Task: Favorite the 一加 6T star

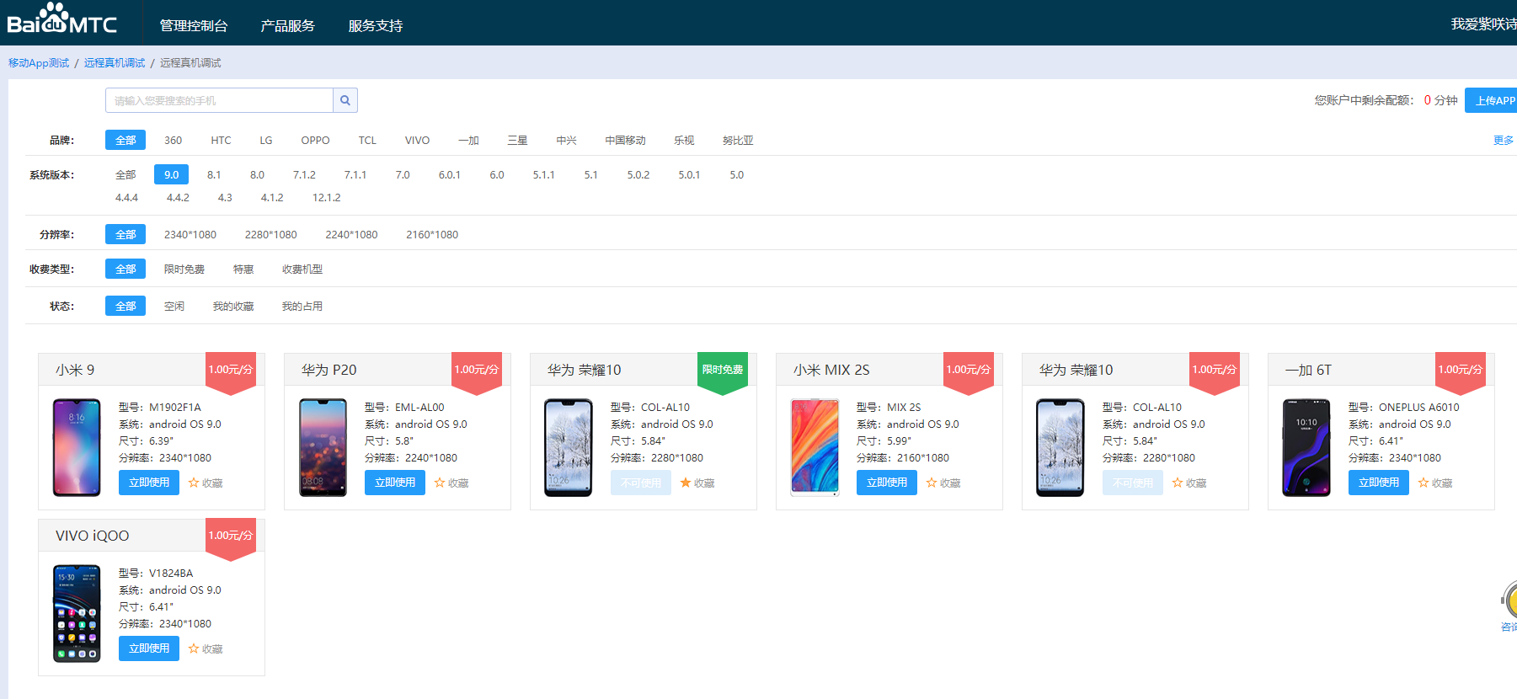Action: click(x=1424, y=483)
